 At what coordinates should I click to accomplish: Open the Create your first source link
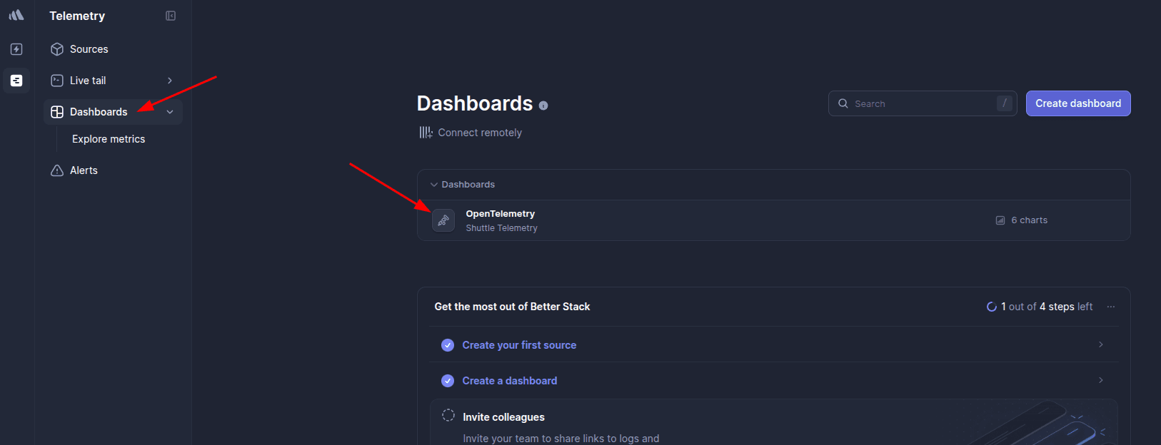click(x=519, y=345)
